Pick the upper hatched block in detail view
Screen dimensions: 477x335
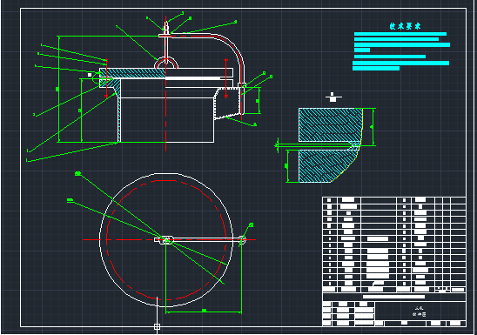pyautogui.click(x=331, y=124)
